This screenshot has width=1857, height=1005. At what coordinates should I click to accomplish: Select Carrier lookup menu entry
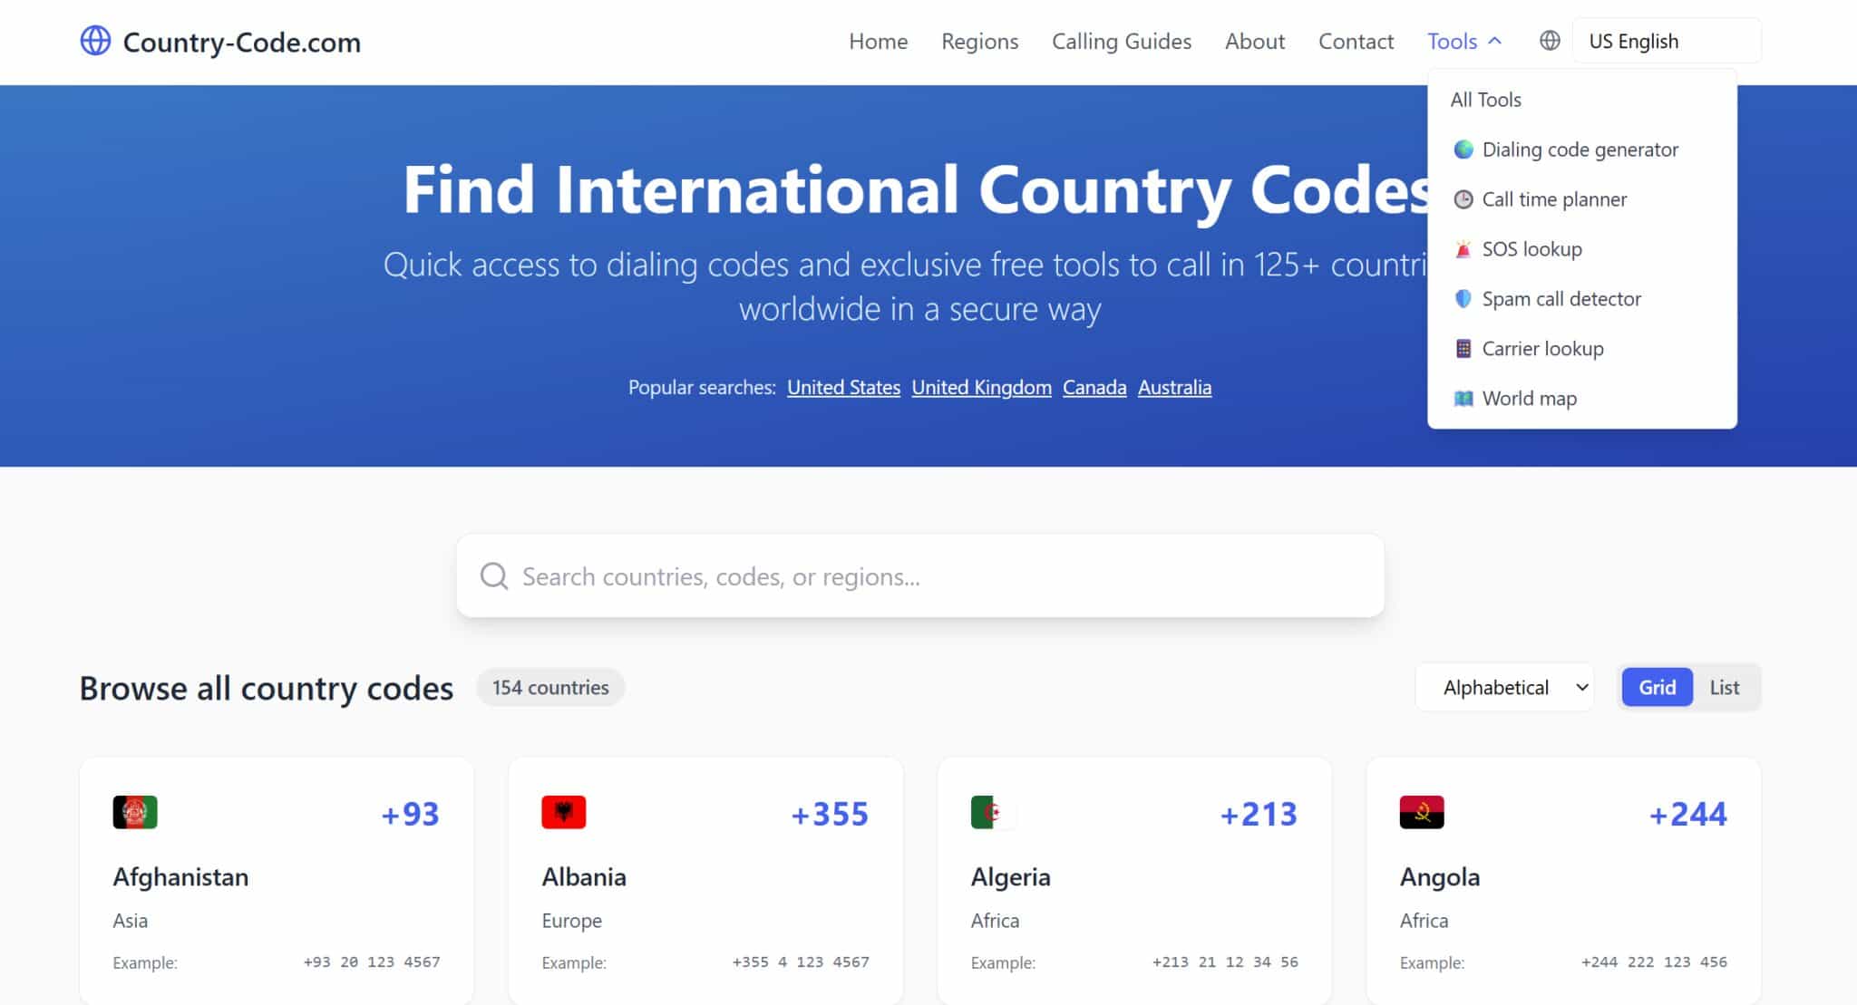(x=1582, y=349)
